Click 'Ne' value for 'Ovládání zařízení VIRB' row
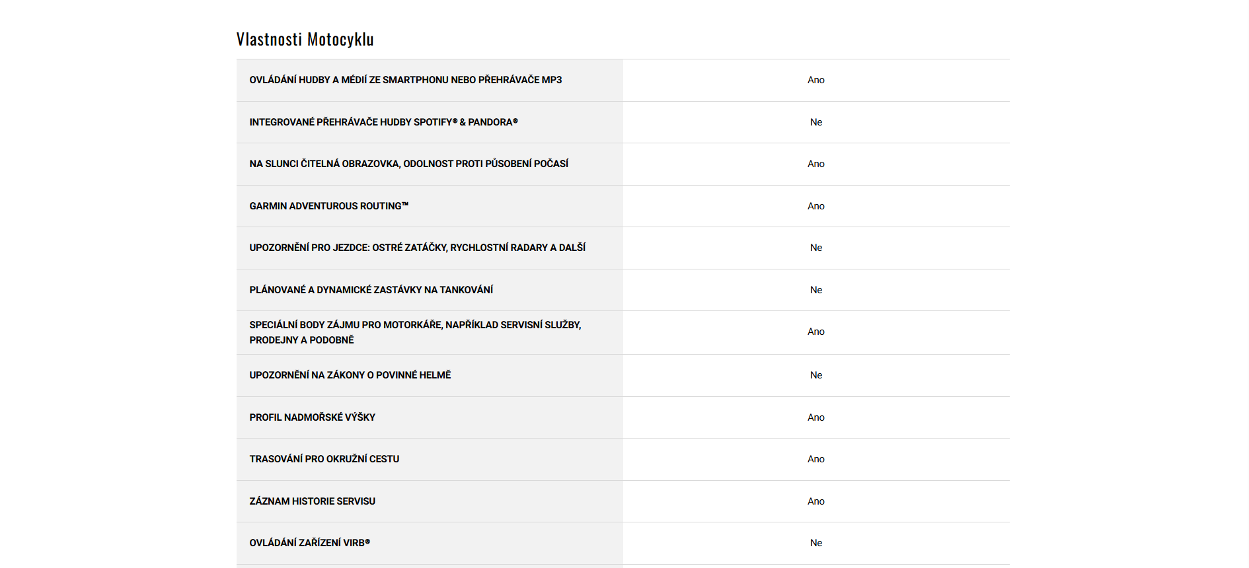Screen dimensions: 1249x568 815,543
